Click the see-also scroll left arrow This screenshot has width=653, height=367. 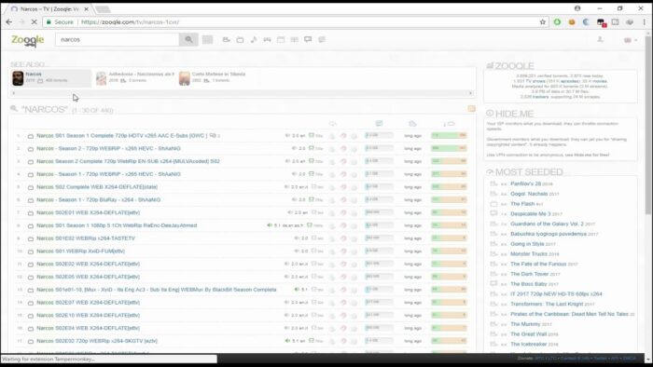pyautogui.click(x=13, y=93)
